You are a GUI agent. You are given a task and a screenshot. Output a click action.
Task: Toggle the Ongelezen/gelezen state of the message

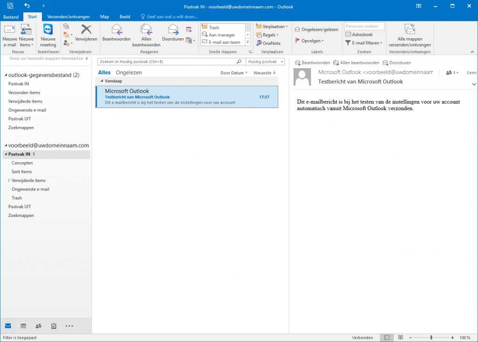point(316,29)
